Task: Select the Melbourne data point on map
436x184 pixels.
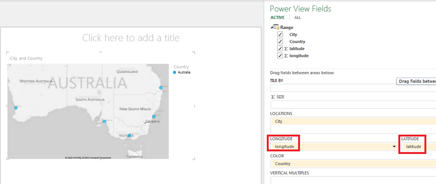Action: (x=129, y=135)
